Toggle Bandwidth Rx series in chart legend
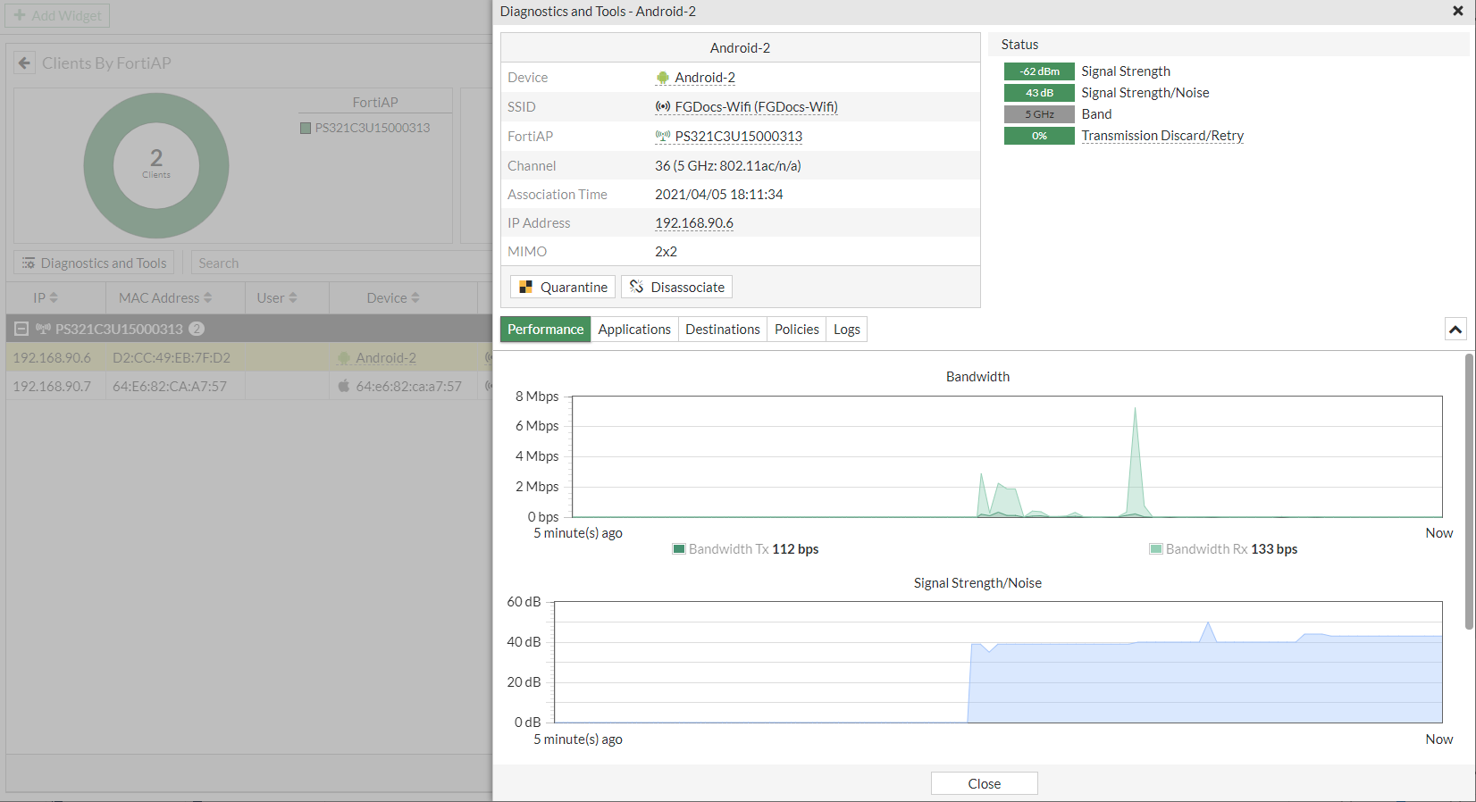 1223,549
